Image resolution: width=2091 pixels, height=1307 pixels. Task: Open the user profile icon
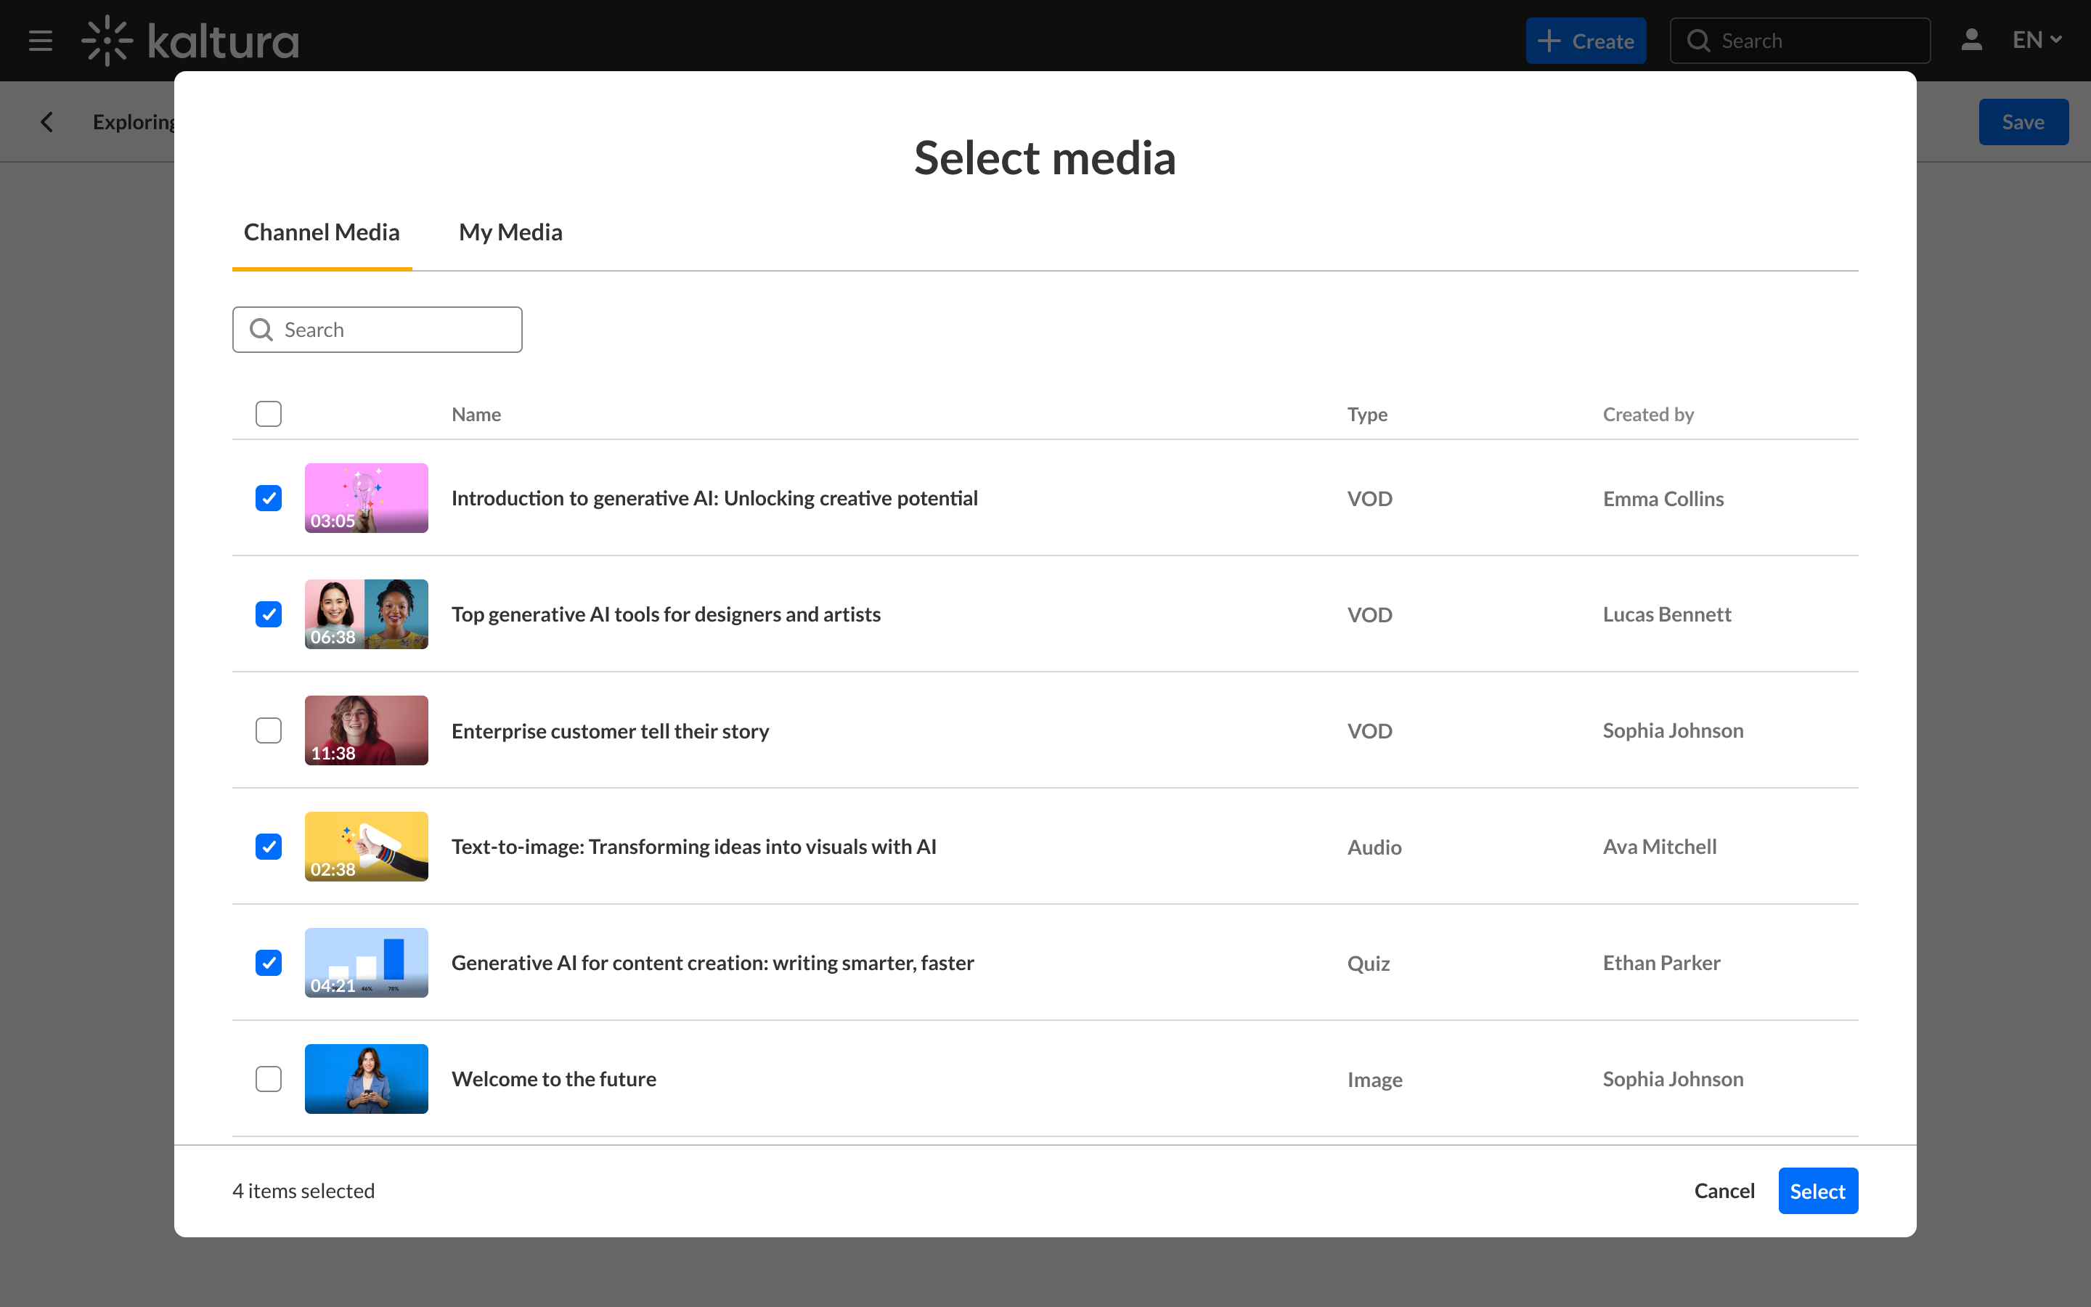(1971, 41)
